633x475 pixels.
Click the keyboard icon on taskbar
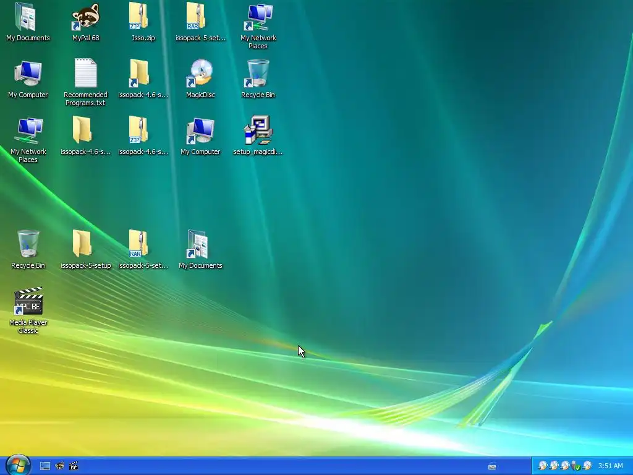pos(491,466)
